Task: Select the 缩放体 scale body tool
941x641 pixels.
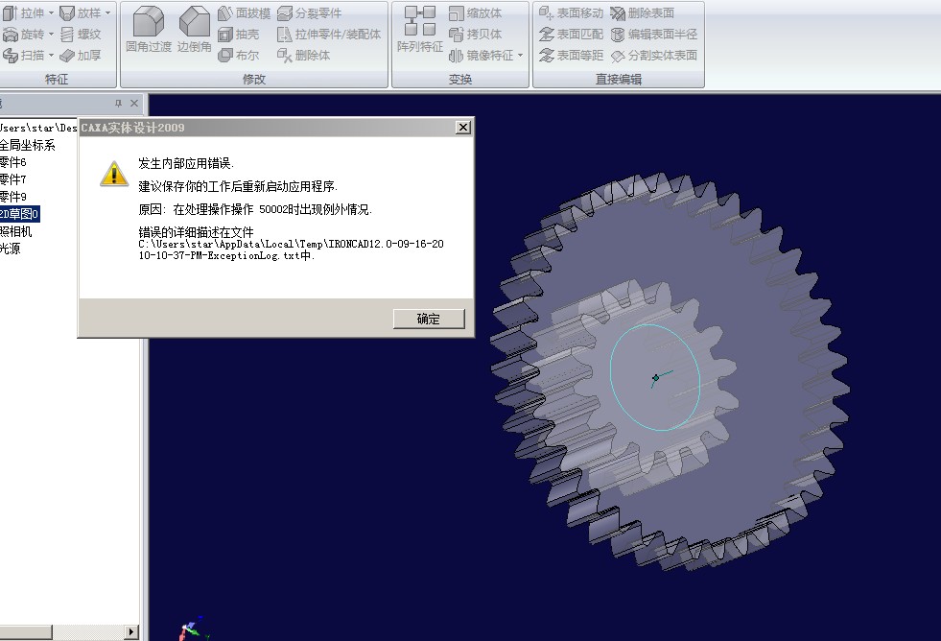Action: tap(475, 13)
